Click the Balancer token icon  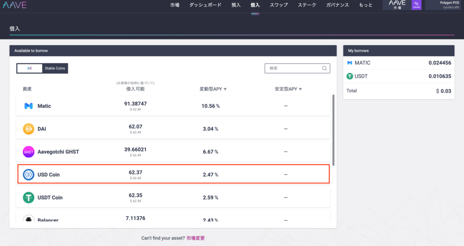pyautogui.click(x=29, y=219)
